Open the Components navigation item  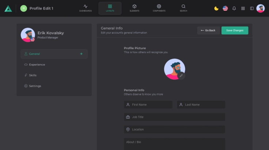[x=159, y=8]
